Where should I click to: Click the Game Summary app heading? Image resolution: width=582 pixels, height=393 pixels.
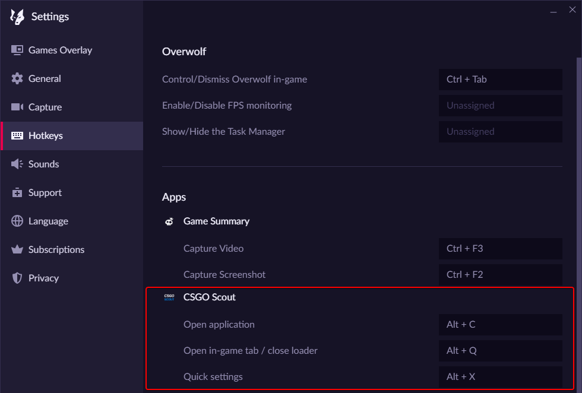[x=216, y=221]
